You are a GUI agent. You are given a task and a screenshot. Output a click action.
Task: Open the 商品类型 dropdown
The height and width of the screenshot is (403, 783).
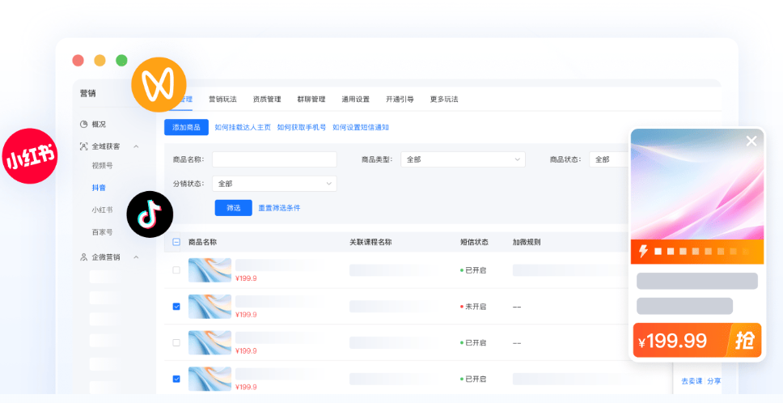[x=463, y=159]
